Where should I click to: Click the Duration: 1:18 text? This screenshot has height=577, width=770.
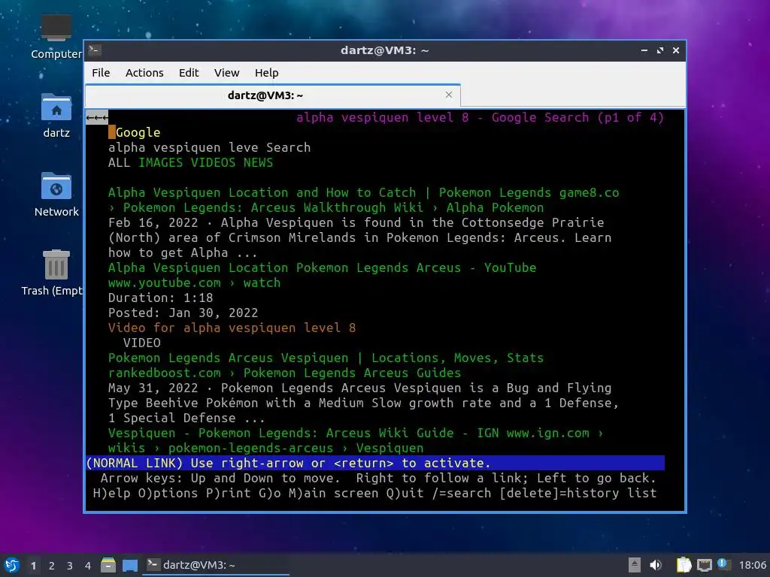pos(161,298)
